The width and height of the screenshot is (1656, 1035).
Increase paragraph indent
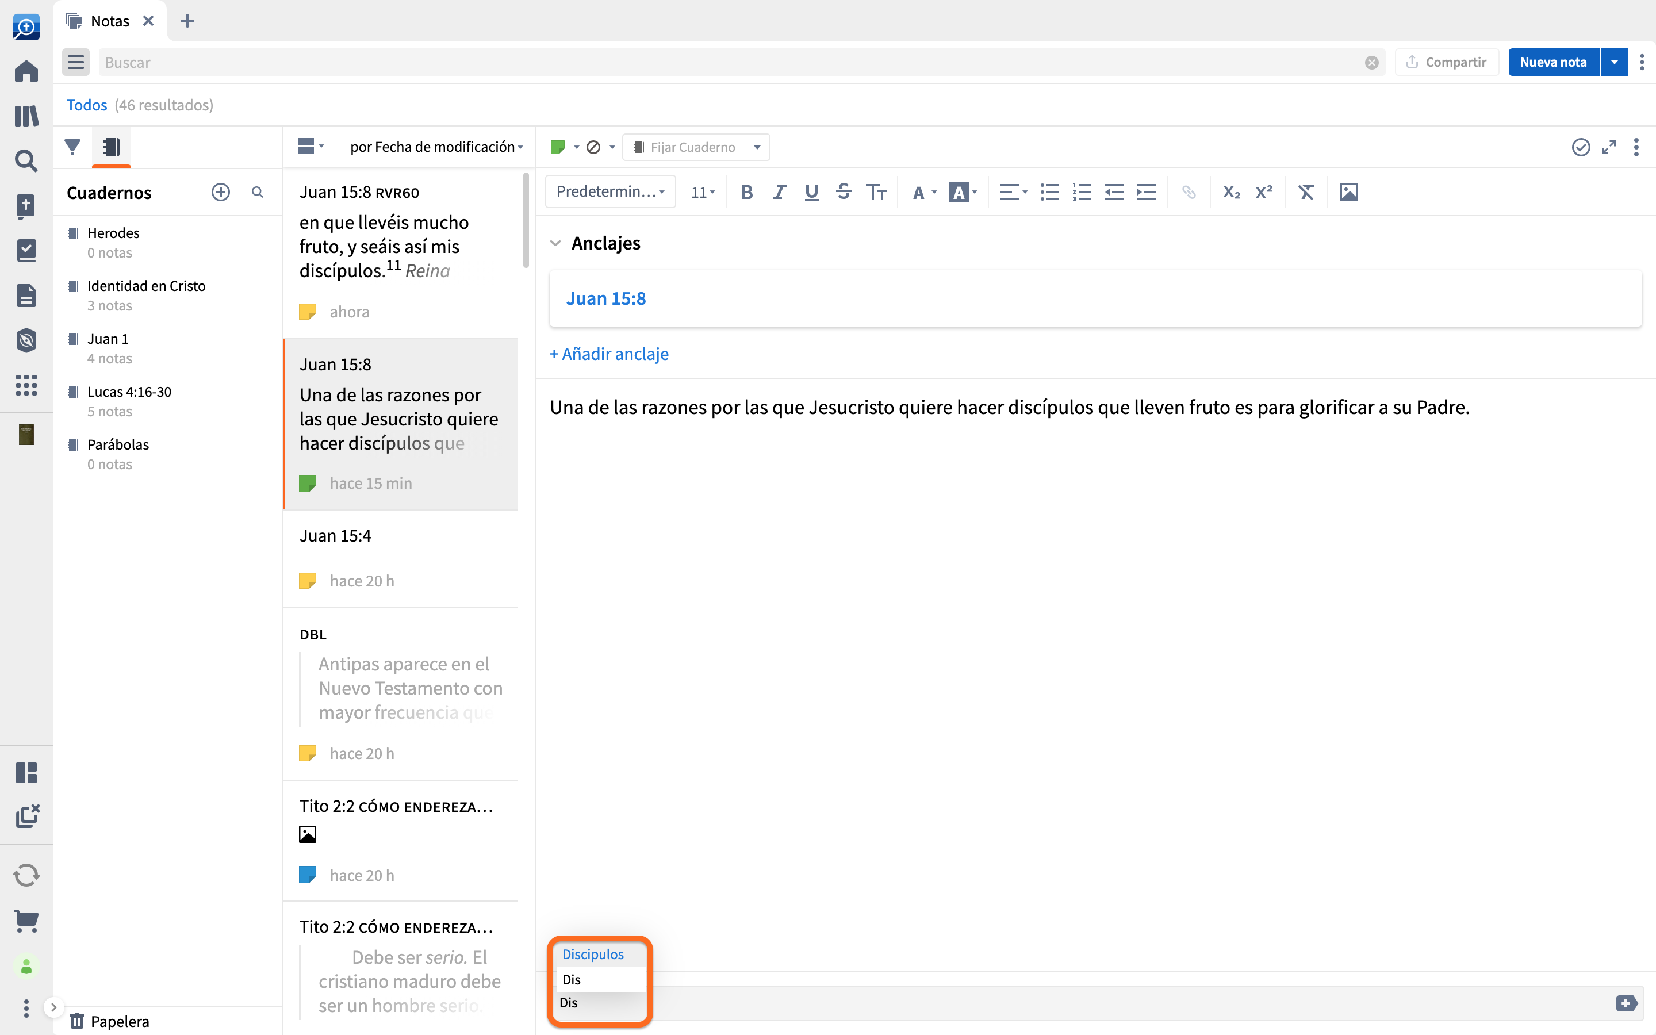point(1146,193)
